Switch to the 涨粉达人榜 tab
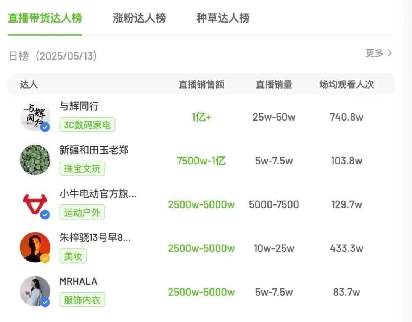412x322 pixels. coord(139,18)
